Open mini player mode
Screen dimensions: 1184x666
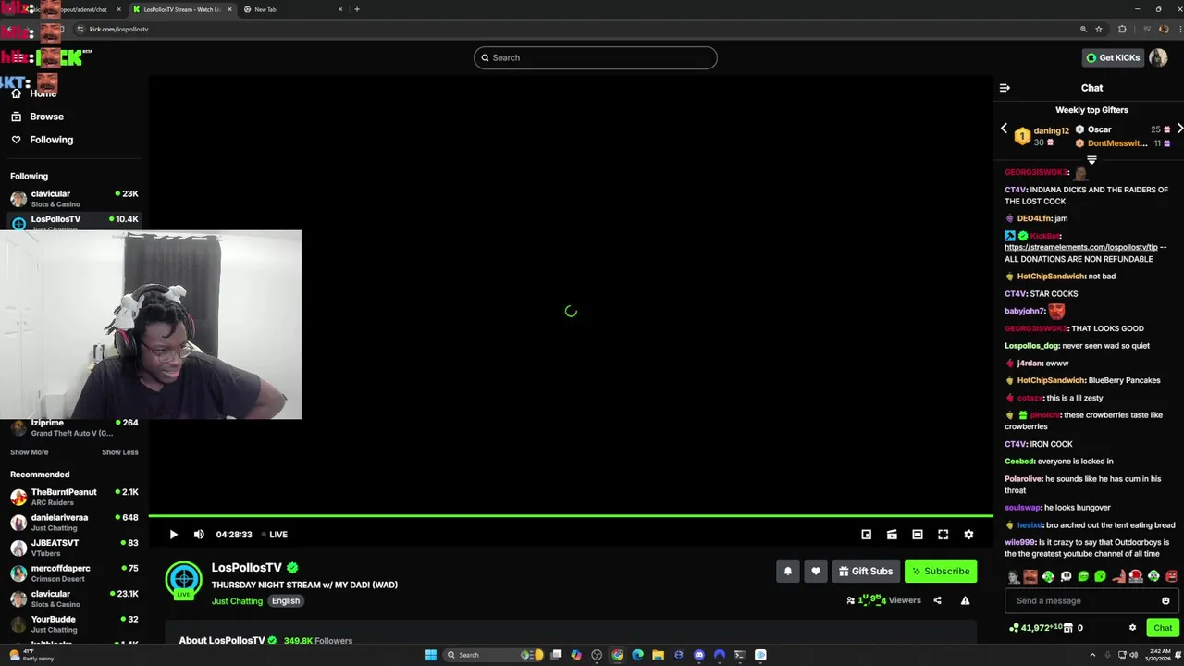pos(866,535)
